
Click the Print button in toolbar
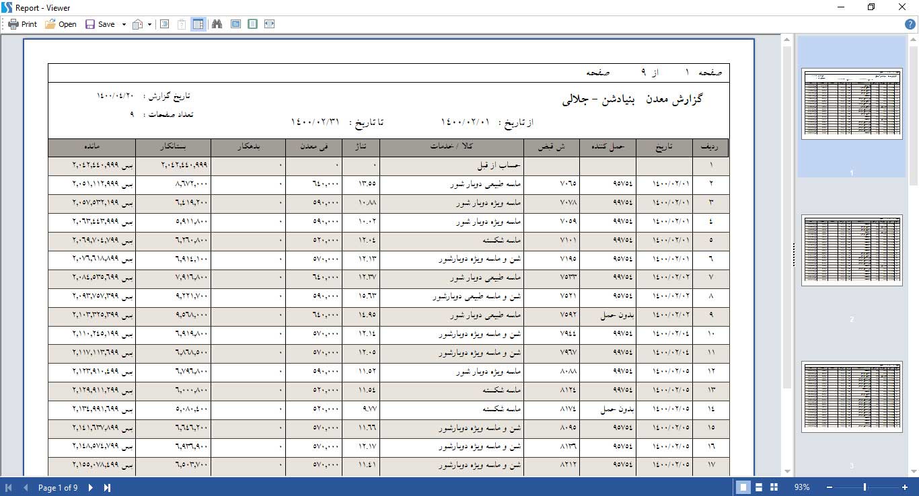tap(22, 24)
